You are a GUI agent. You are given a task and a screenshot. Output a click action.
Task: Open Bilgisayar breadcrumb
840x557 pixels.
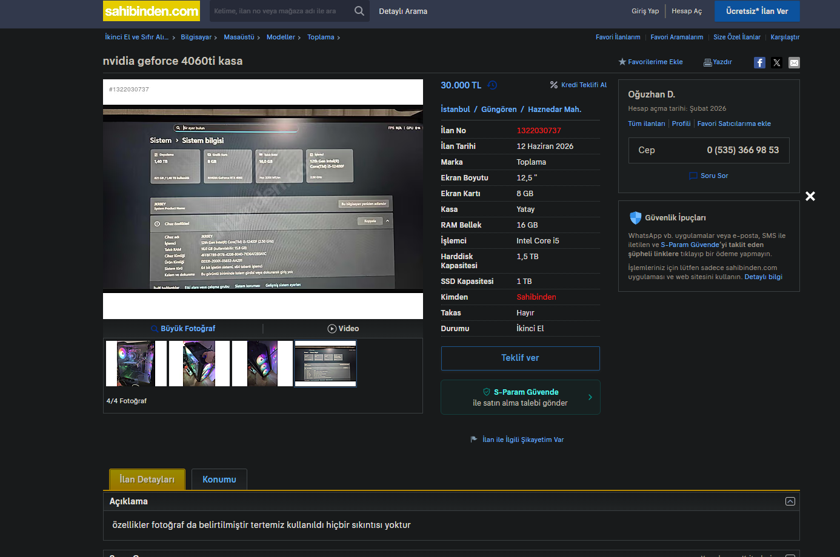point(196,37)
